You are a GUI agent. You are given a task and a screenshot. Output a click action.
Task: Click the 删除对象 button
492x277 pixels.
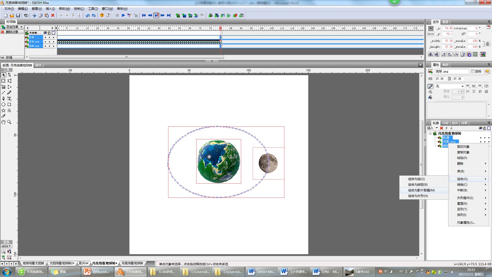coord(12,32)
